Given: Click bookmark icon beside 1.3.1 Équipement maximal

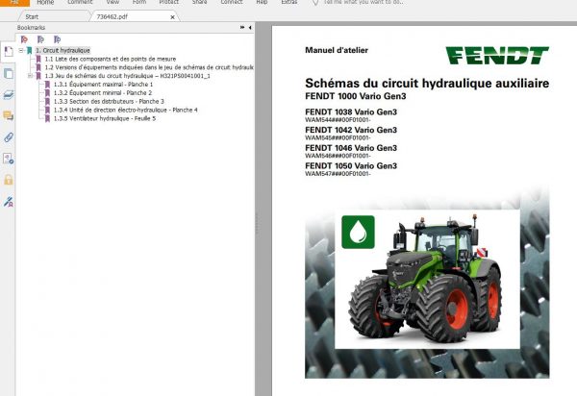Looking at the screenshot, I should point(47,85).
